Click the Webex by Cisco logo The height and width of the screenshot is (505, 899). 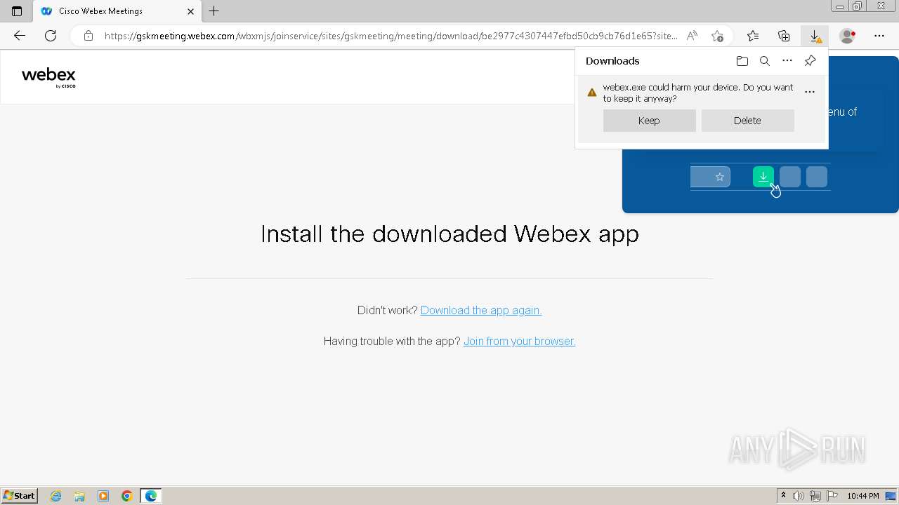pyautogui.click(x=48, y=77)
